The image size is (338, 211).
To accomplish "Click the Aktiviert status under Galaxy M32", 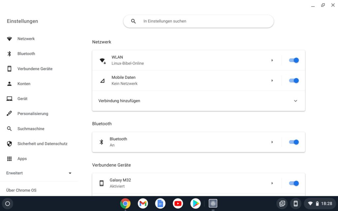I will [117, 186].
